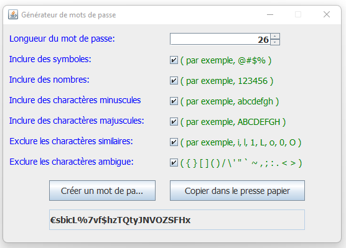Screen dimensions: 346x248
Task: Close the password generator window
Action: click(x=327, y=14)
